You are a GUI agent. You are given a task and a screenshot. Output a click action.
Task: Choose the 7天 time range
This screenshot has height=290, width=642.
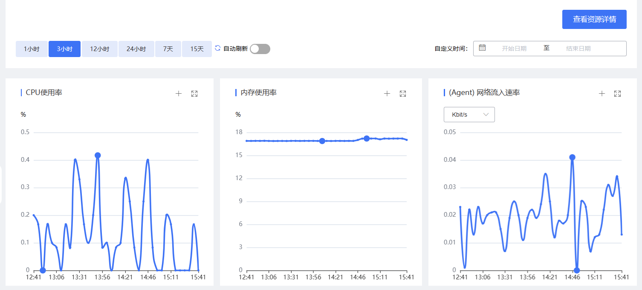[168, 49]
